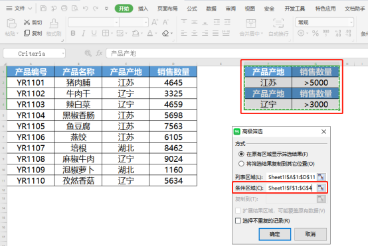The width and height of the screenshot is (368, 246).
Task: Click the zoom magnifier beside formula bar
Action: [88, 53]
